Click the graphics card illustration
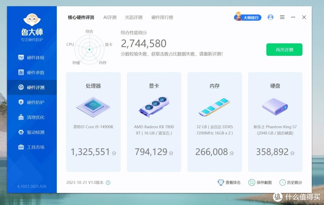Image resolution: width=324 pixels, height=205 pixels. (x=154, y=107)
